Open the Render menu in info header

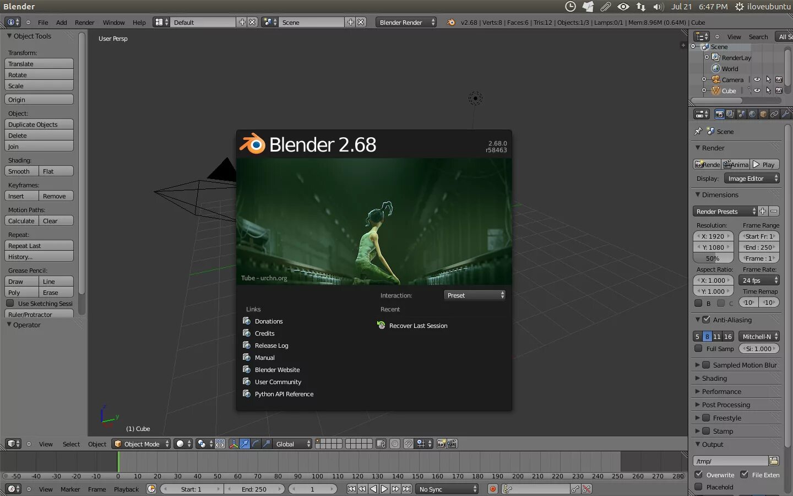pyautogui.click(x=84, y=22)
